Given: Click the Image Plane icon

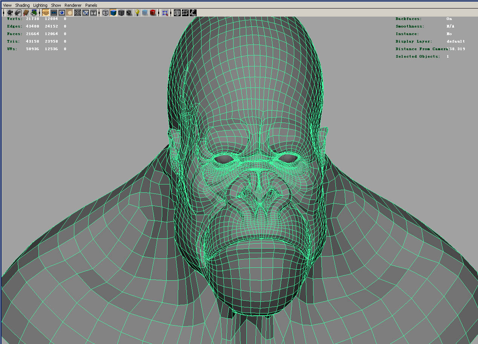Looking at the screenshot, I should pyautogui.click(x=34, y=13).
